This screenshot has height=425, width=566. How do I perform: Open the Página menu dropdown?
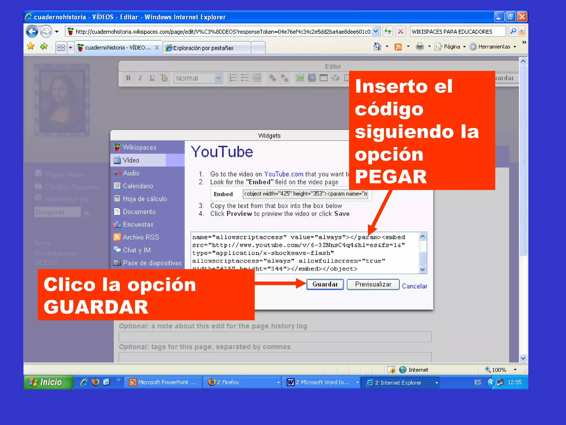450,46
